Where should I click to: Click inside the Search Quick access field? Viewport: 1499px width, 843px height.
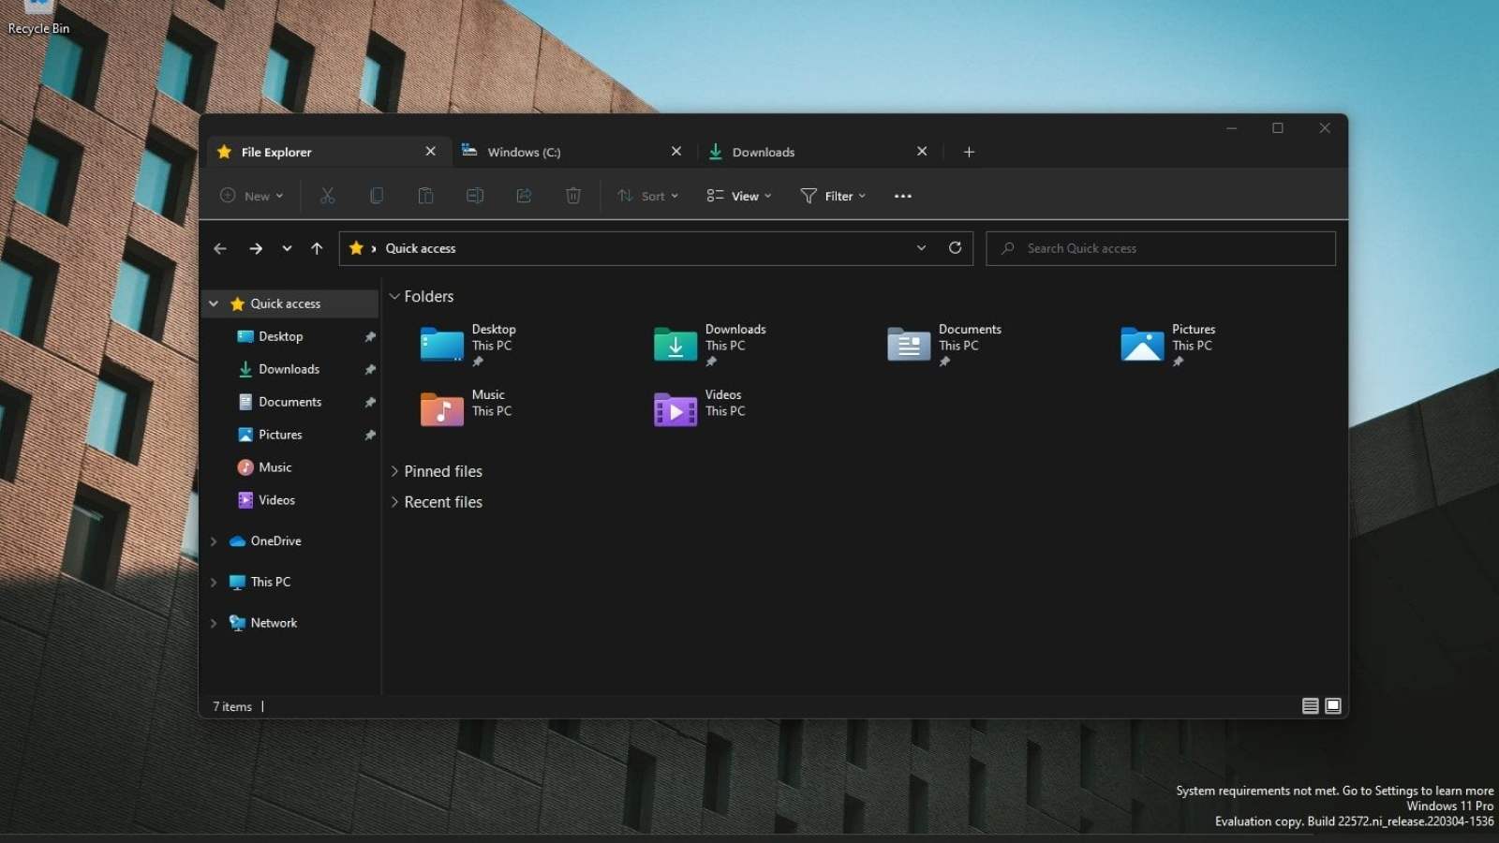click(x=1162, y=248)
